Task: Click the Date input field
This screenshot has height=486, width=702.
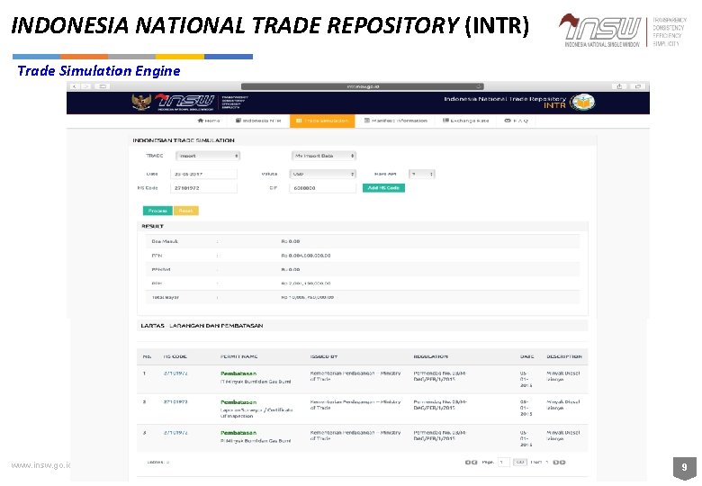Action: (203, 174)
